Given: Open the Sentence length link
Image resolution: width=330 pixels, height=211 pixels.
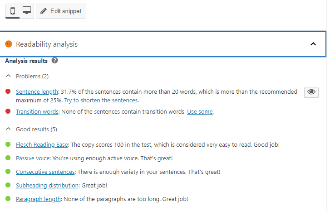Looking at the screenshot, I should pyautogui.click(x=37, y=92).
